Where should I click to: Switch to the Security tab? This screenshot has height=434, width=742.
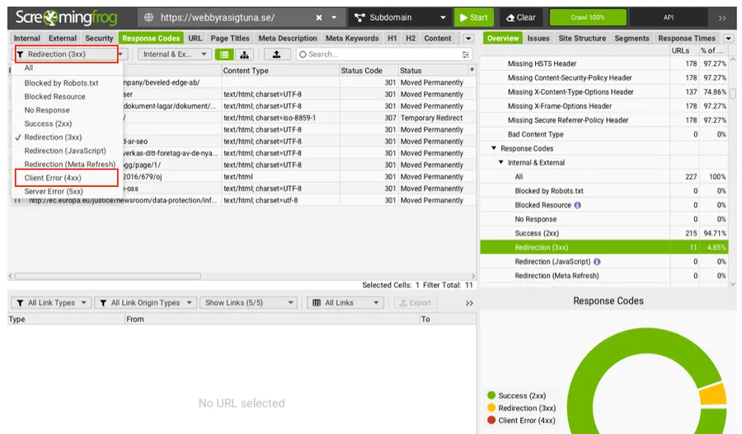[x=99, y=38]
